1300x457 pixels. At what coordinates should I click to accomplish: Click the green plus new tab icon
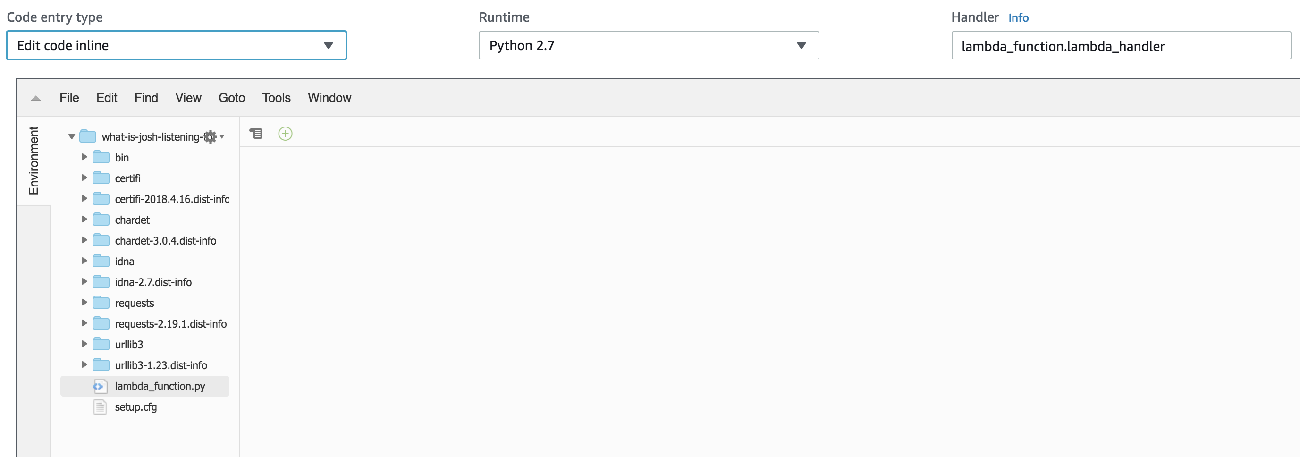point(285,133)
